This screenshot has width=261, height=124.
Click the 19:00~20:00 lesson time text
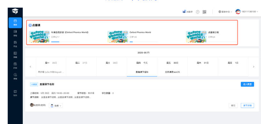63,93
